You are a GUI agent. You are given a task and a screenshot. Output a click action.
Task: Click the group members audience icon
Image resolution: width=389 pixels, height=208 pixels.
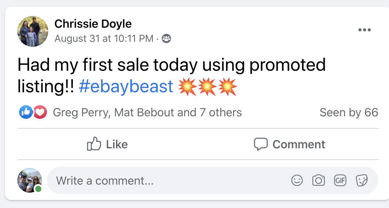tap(166, 38)
